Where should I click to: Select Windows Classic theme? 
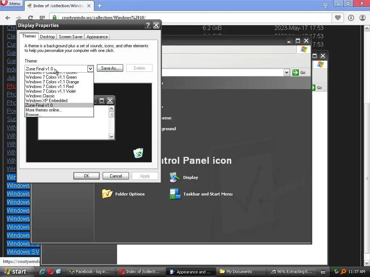point(59,96)
